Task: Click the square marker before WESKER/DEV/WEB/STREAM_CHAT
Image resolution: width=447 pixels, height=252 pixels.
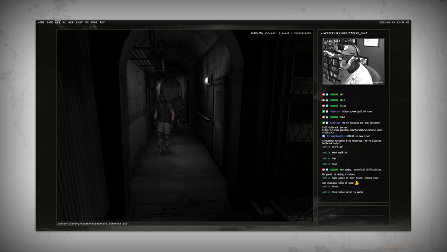Action: 321,33
